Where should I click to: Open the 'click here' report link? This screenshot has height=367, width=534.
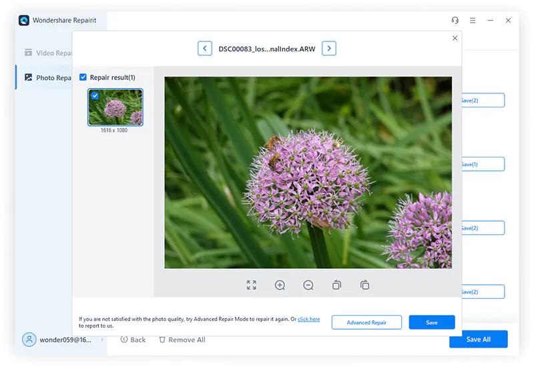308,319
